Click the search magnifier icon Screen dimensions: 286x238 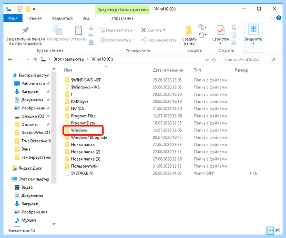coord(273,59)
